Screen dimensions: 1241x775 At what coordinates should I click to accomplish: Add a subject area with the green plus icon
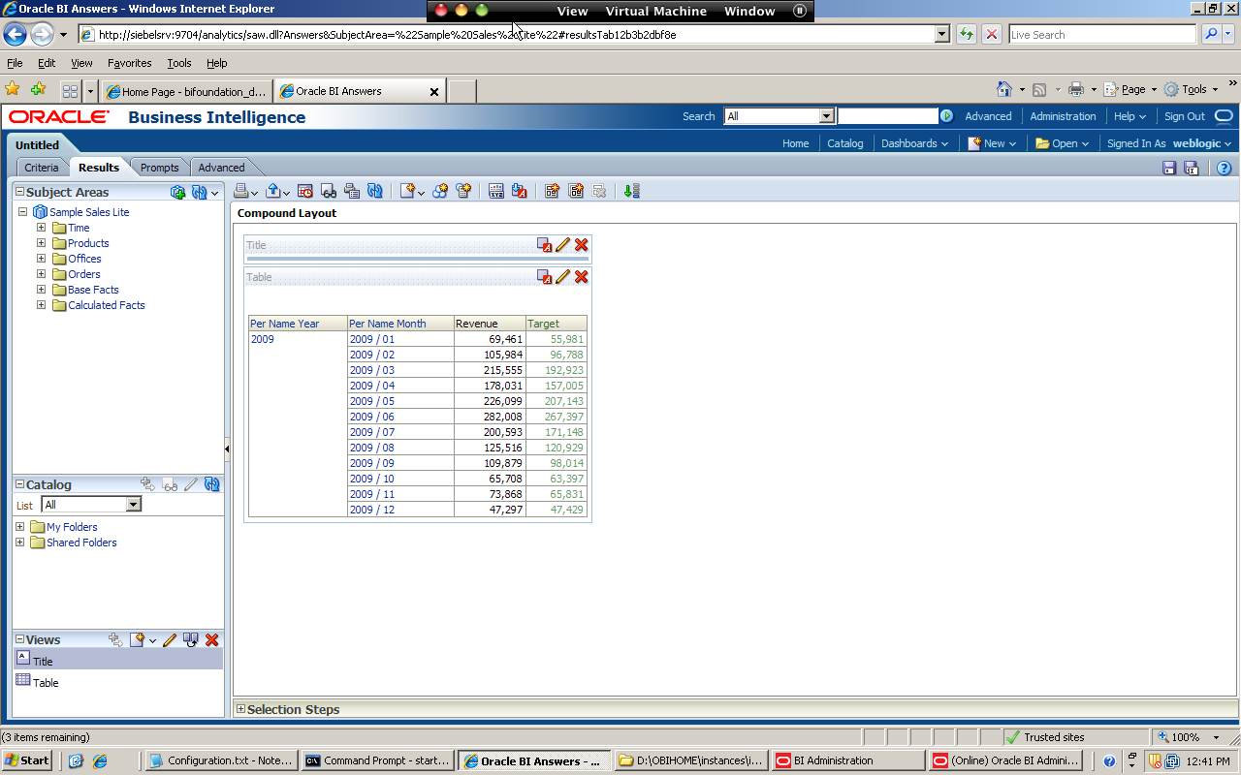tap(178, 192)
